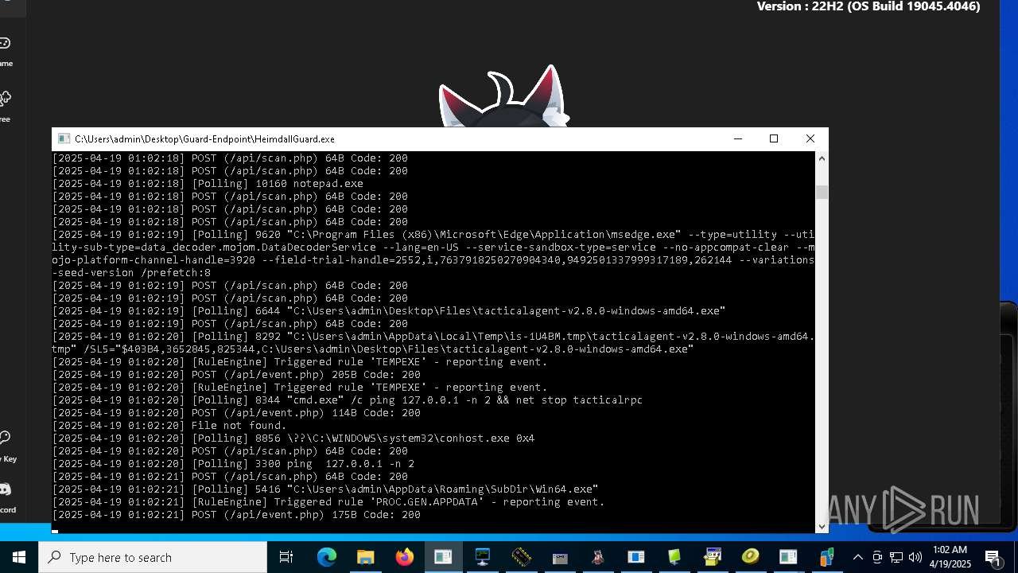Image resolution: width=1018 pixels, height=573 pixels.
Task: Click the line 'File not found.'
Action: [169, 426]
